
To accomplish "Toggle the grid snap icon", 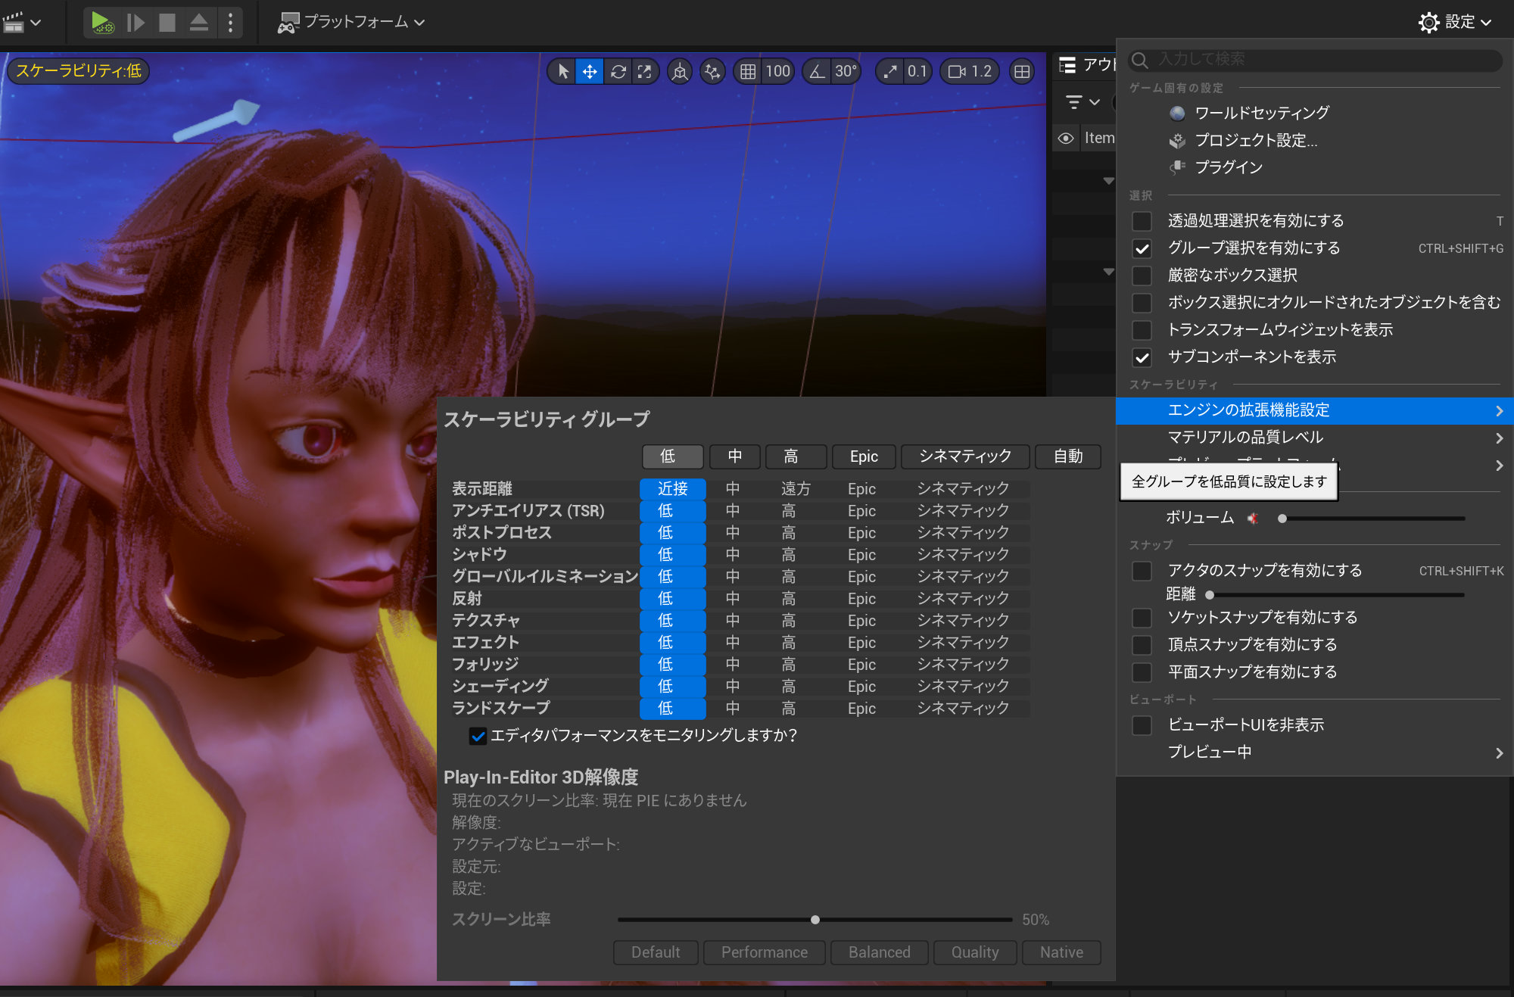I will [x=748, y=71].
